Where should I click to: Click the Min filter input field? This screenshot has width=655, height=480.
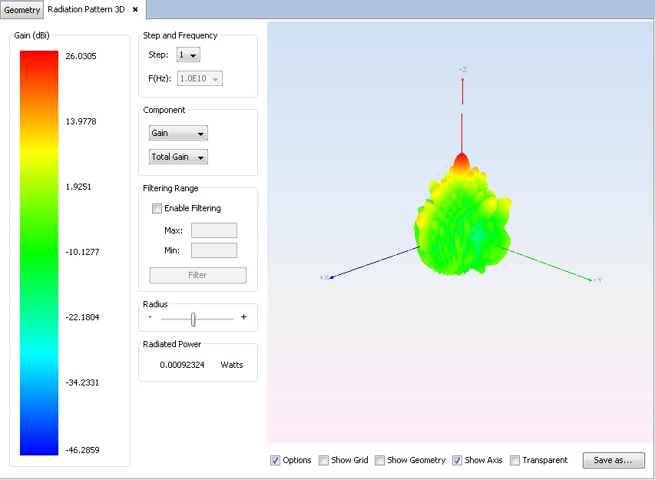(213, 250)
